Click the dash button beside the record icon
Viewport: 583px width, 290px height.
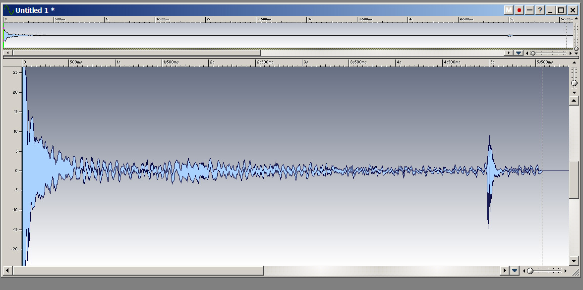click(529, 10)
